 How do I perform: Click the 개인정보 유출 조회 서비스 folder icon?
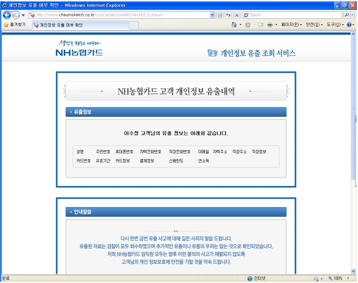(x=212, y=53)
